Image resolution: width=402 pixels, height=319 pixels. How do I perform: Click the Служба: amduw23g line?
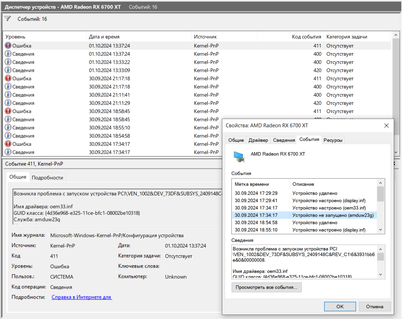coord(37,220)
